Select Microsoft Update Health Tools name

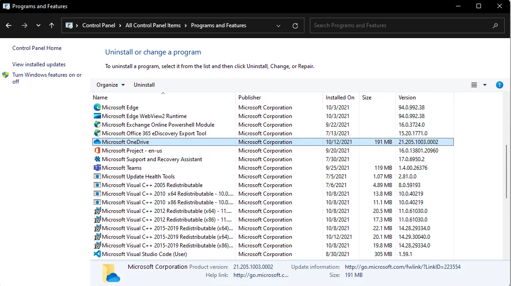(138, 177)
